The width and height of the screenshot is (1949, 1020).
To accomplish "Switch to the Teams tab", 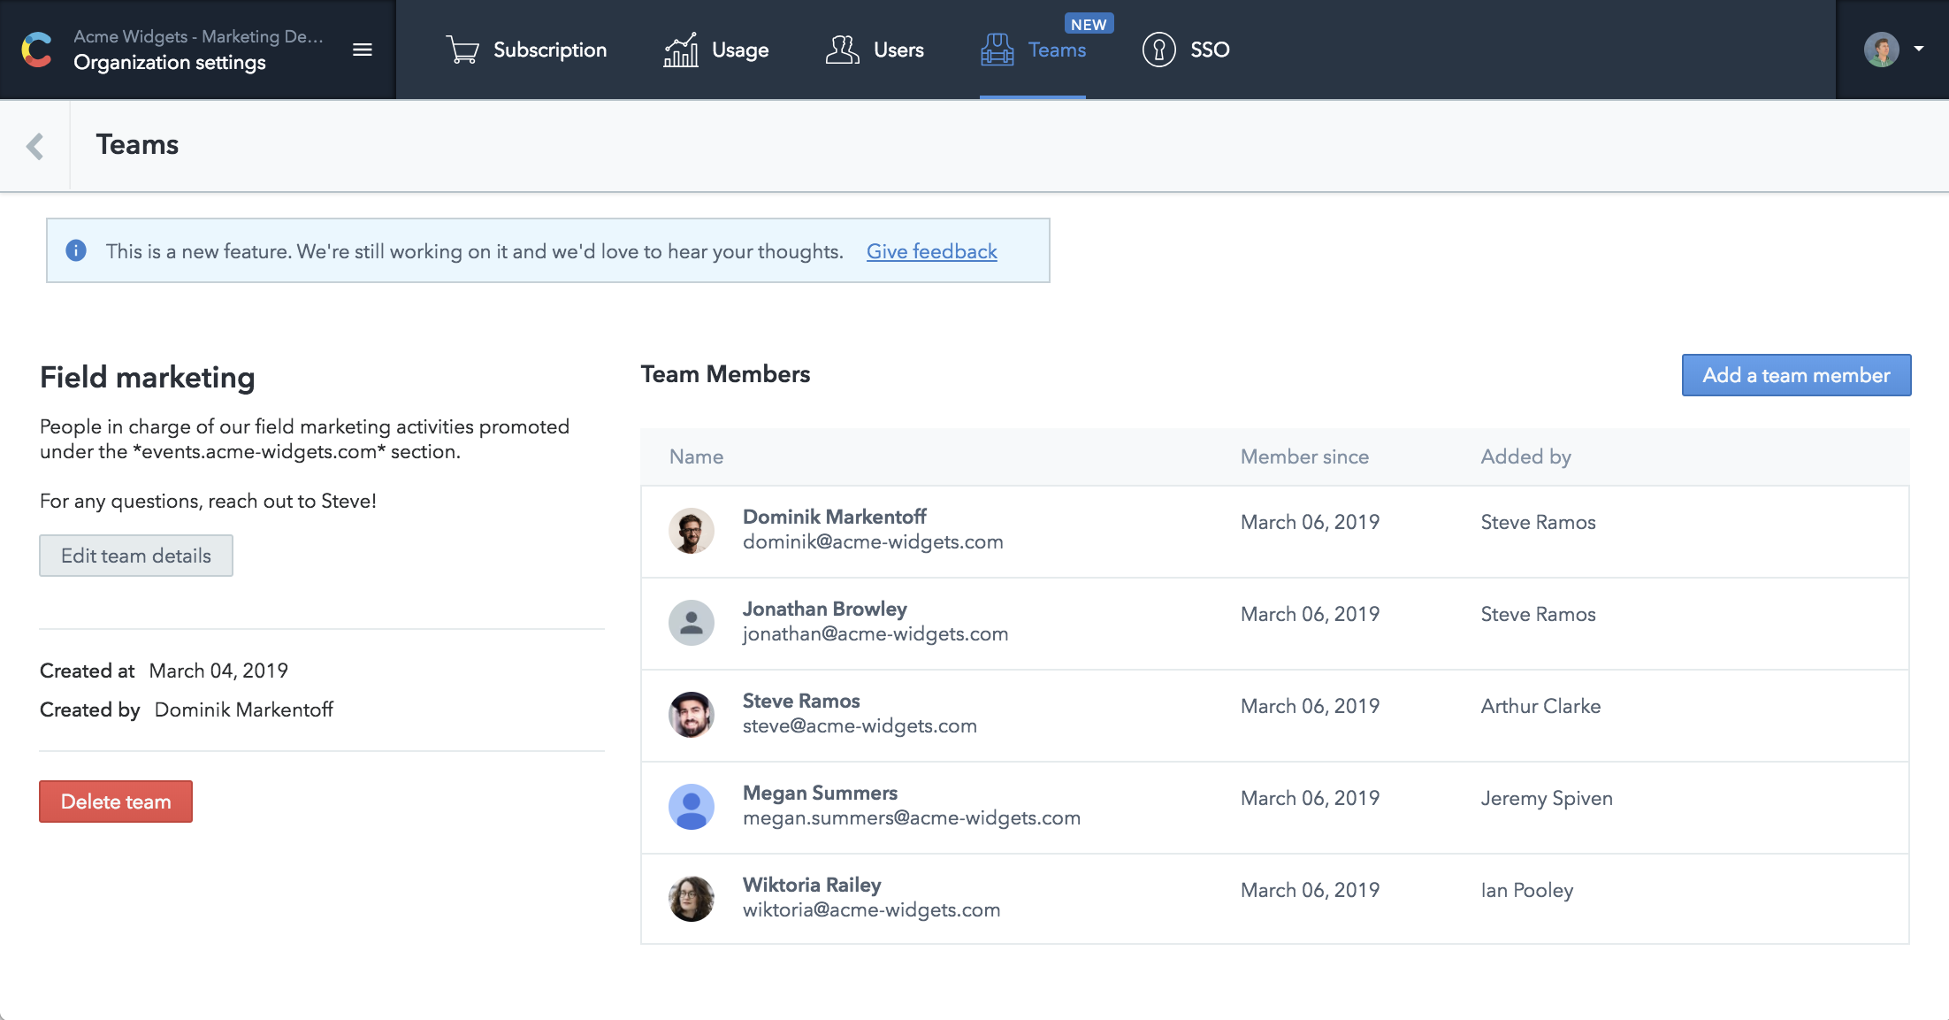I will (1056, 50).
